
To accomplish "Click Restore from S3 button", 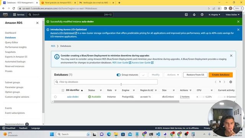I will (195, 75).
